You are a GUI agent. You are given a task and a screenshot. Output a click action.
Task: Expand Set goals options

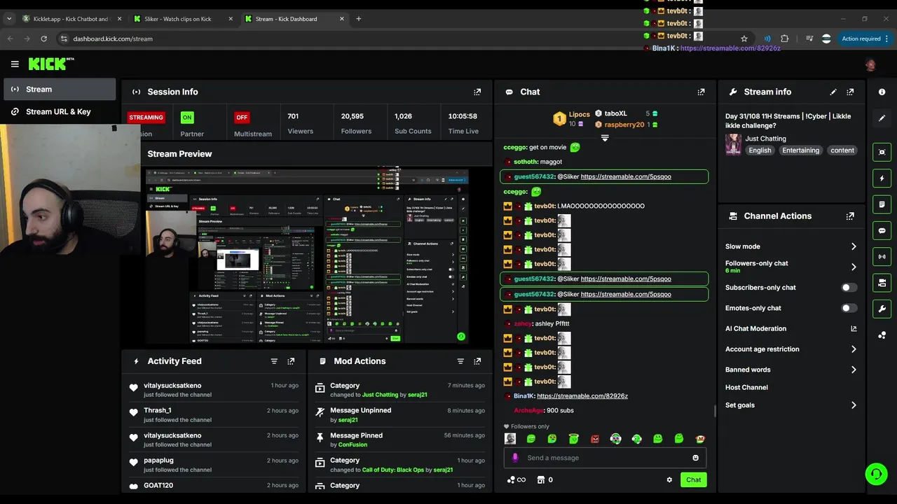(x=854, y=405)
